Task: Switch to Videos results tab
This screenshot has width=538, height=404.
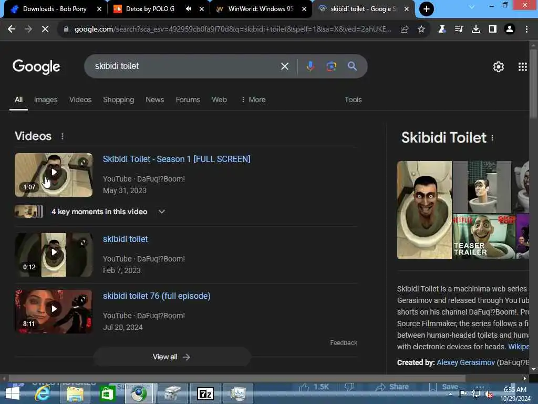Action: (80, 99)
